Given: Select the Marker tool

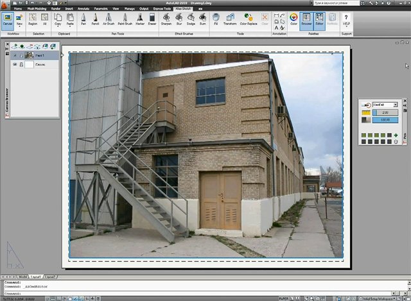Looking at the screenshot, I should 140,19.
